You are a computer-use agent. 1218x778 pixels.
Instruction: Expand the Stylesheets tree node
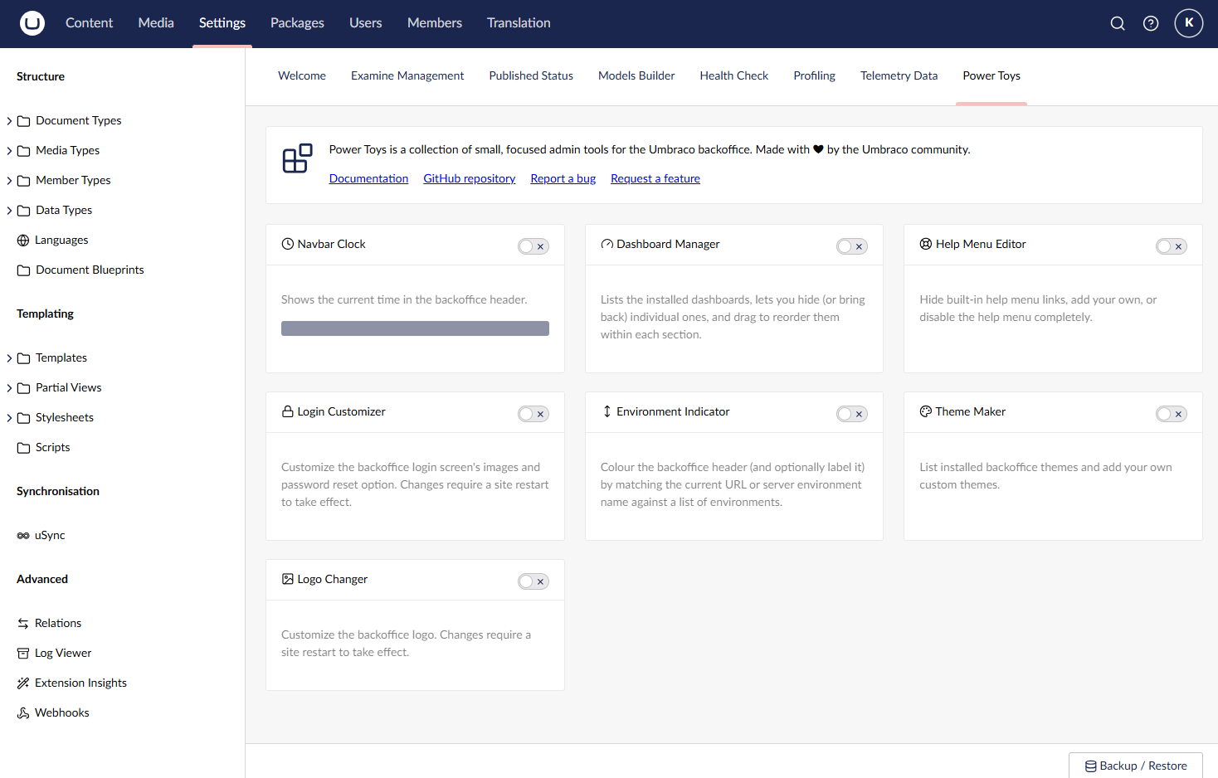click(9, 418)
